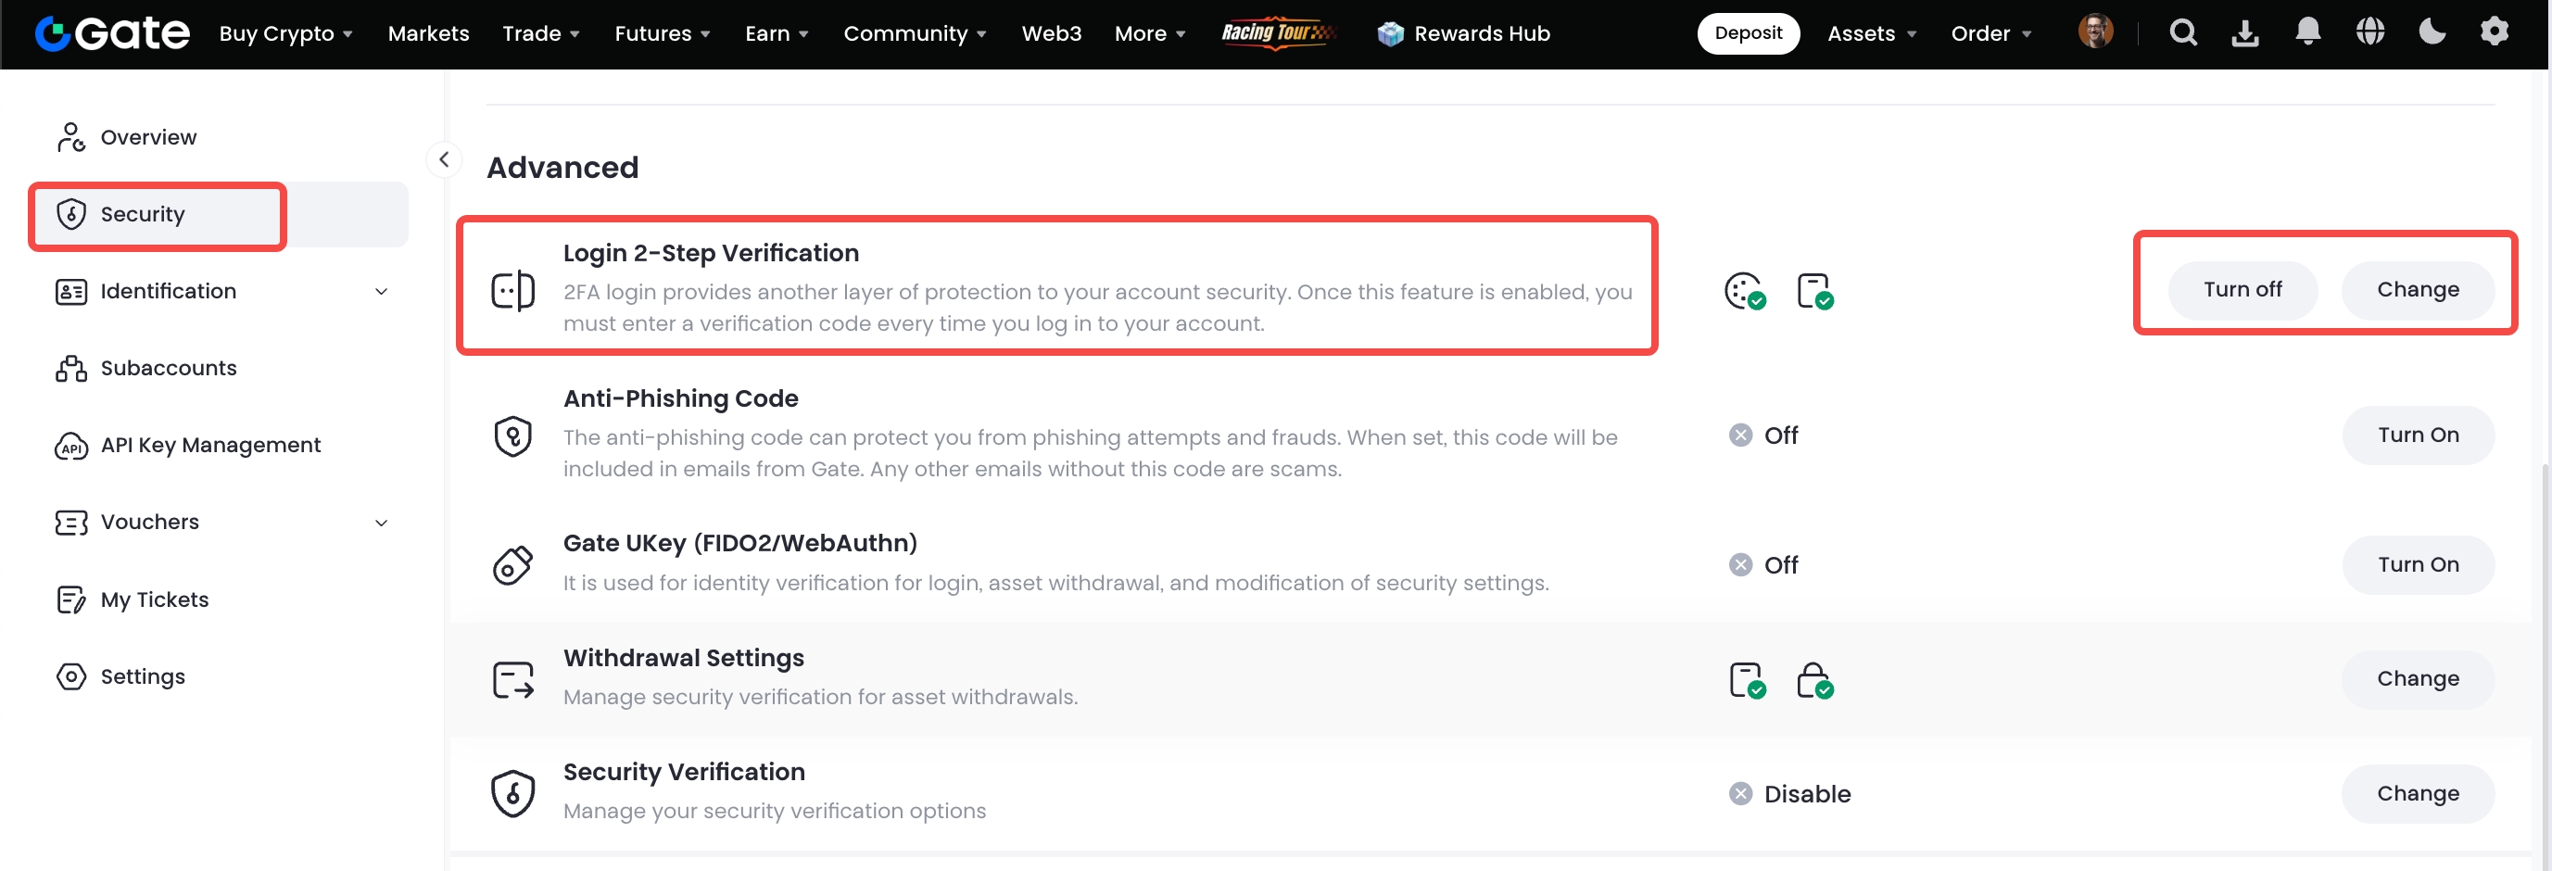2552x871 pixels.
Task: Open language globe selector
Action: (x=2369, y=32)
